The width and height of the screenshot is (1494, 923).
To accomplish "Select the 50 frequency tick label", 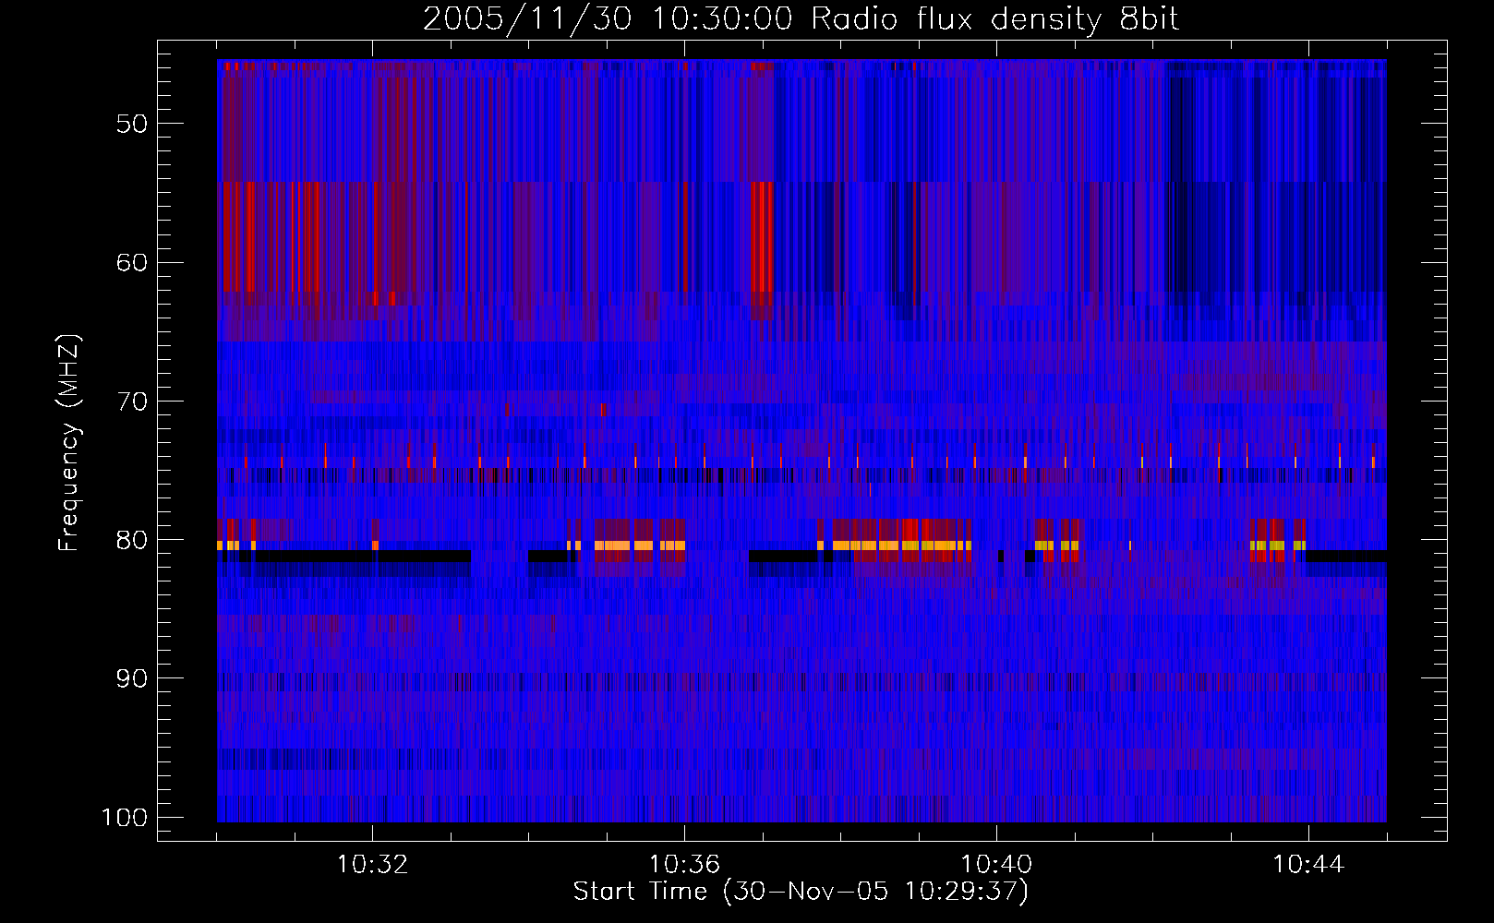I will pyautogui.click(x=132, y=124).
